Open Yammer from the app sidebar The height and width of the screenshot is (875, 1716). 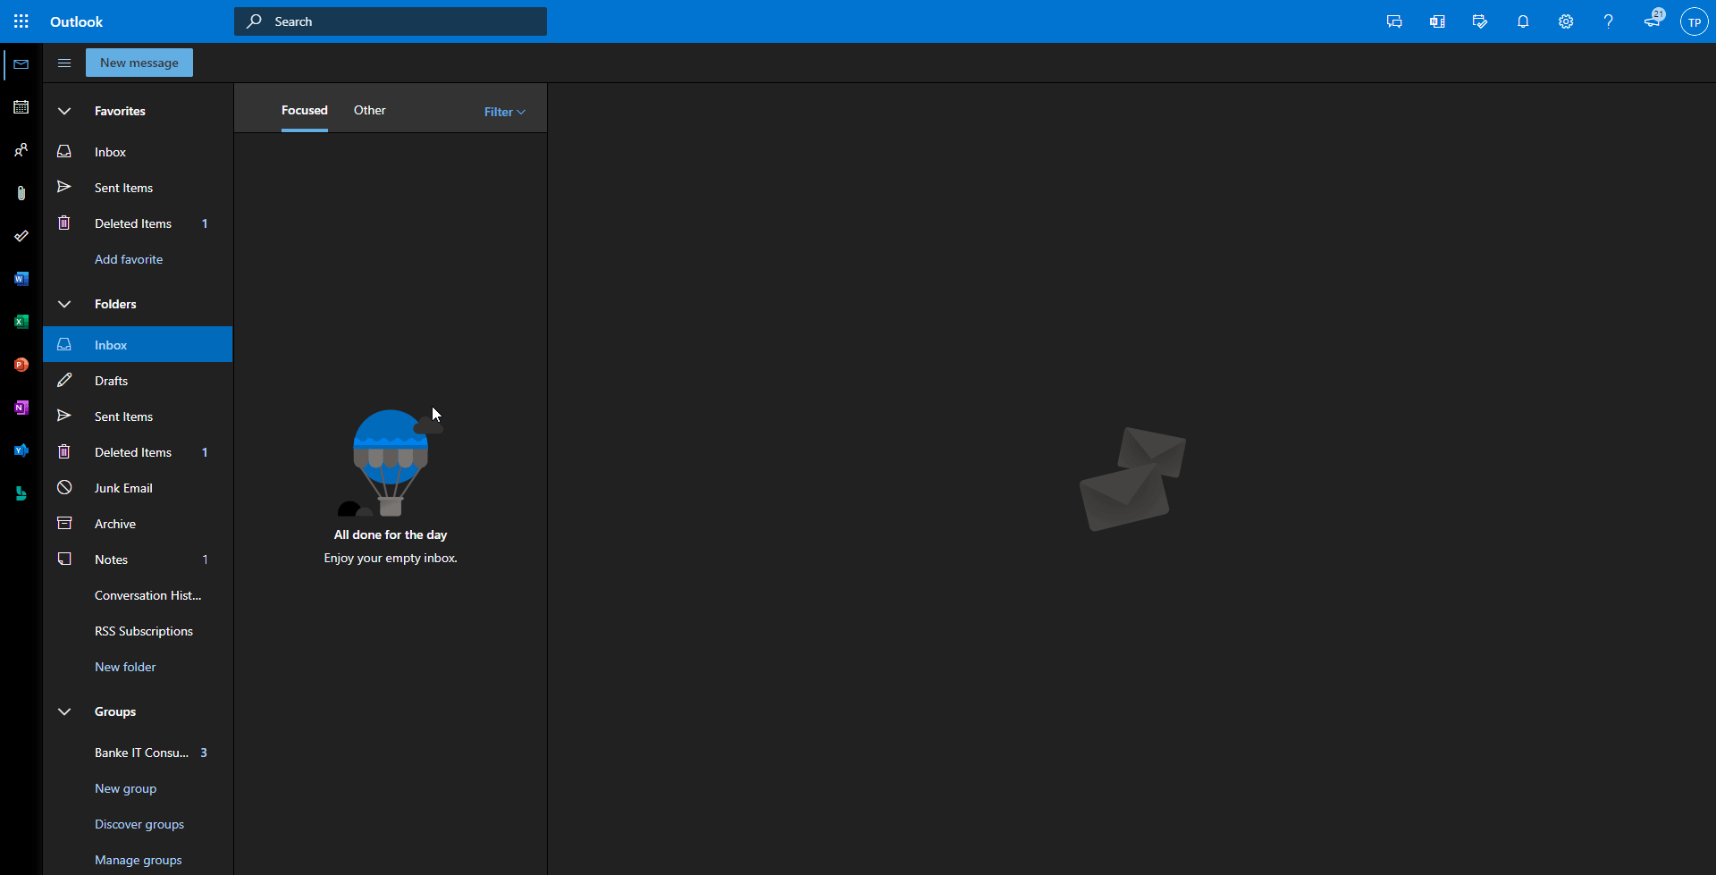21,450
